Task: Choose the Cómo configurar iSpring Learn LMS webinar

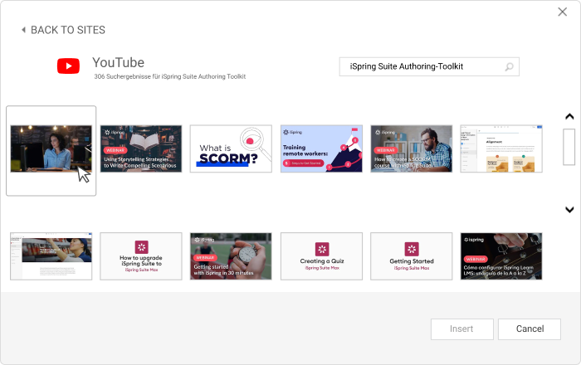Action: click(501, 256)
